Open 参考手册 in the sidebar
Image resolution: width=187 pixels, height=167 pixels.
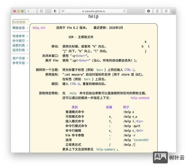tap(19, 63)
